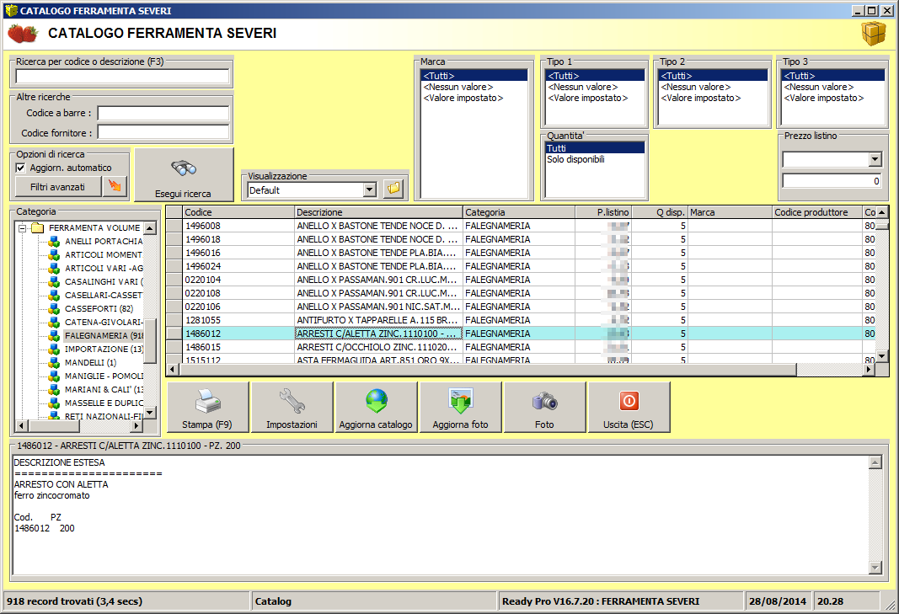The height and width of the screenshot is (614, 899).
Task: Click the 918 record trovati status text
Action: 74,601
